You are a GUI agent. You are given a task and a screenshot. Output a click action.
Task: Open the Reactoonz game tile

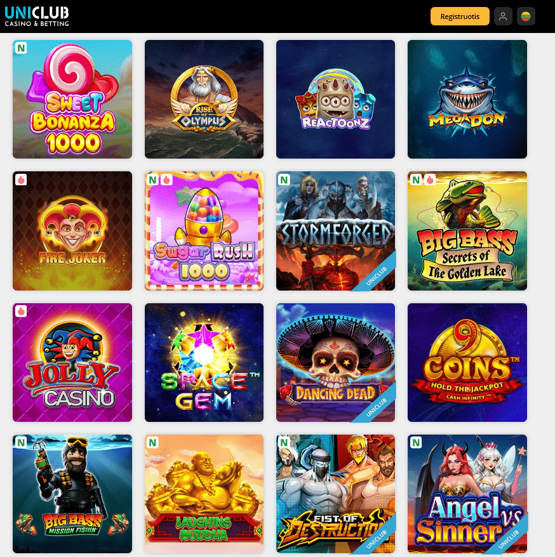(x=336, y=99)
